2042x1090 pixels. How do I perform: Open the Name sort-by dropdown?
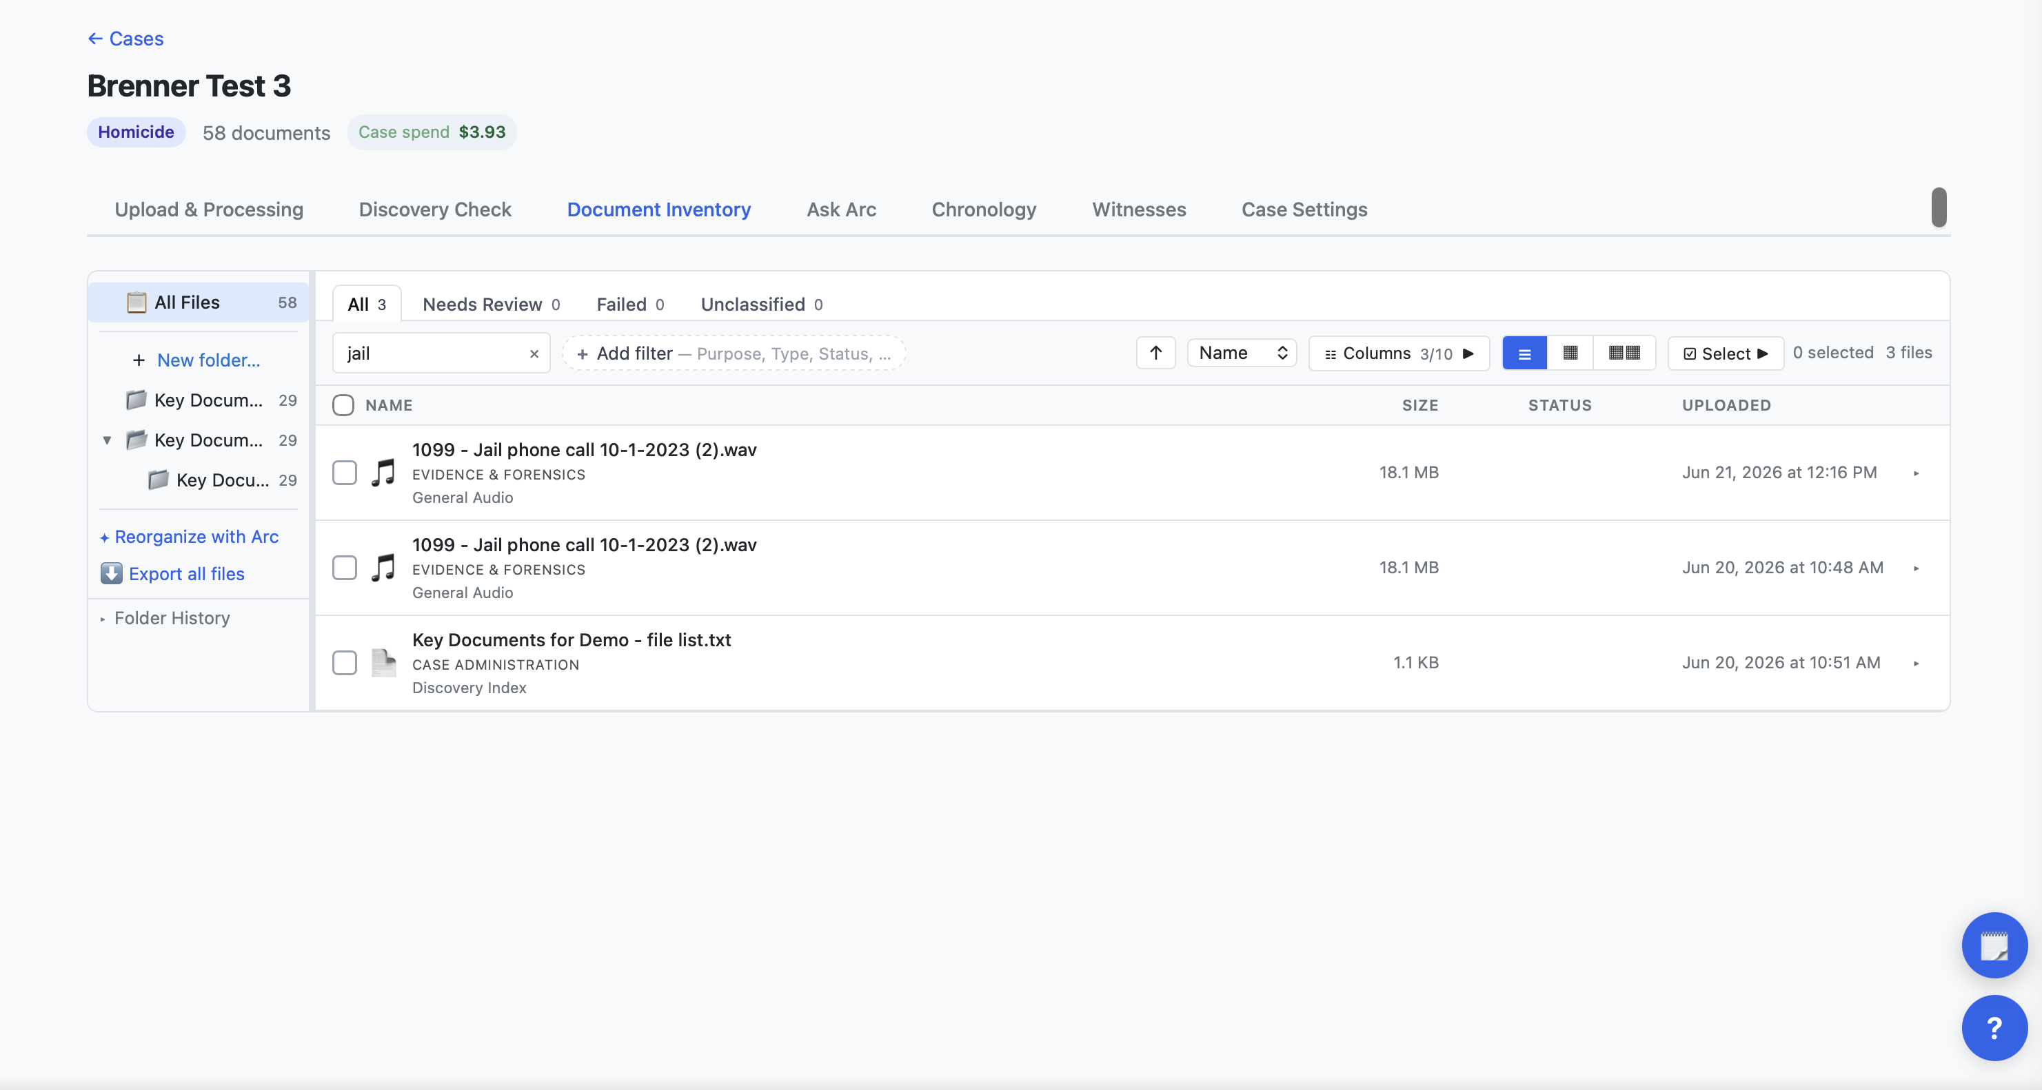coord(1242,353)
